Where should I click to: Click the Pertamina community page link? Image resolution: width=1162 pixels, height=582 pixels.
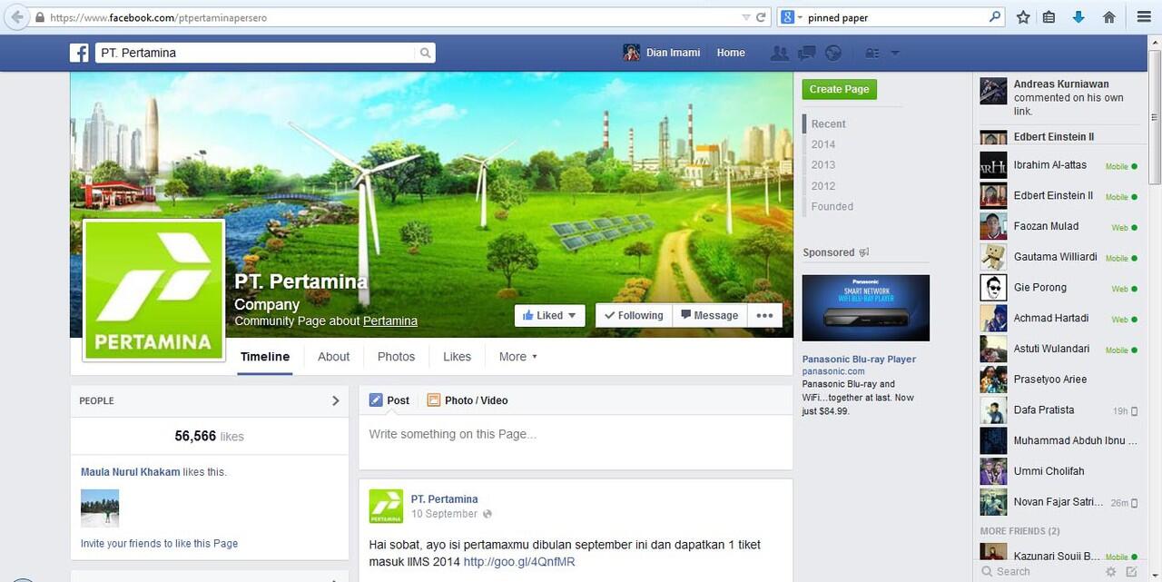390,321
